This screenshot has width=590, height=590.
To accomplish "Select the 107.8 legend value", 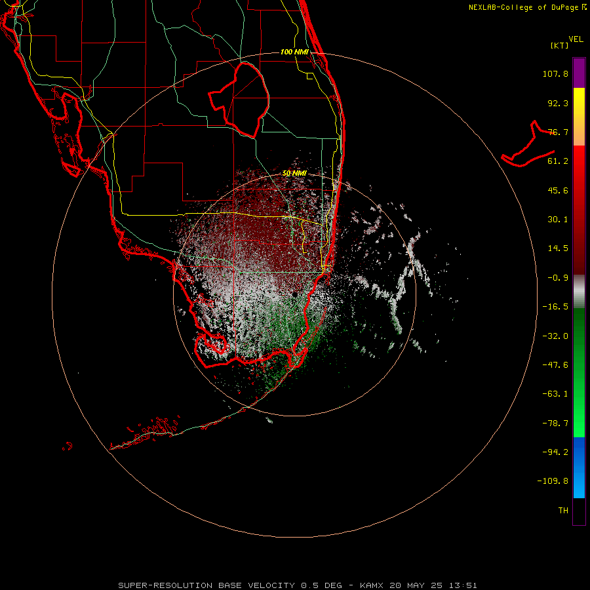I will [x=555, y=73].
